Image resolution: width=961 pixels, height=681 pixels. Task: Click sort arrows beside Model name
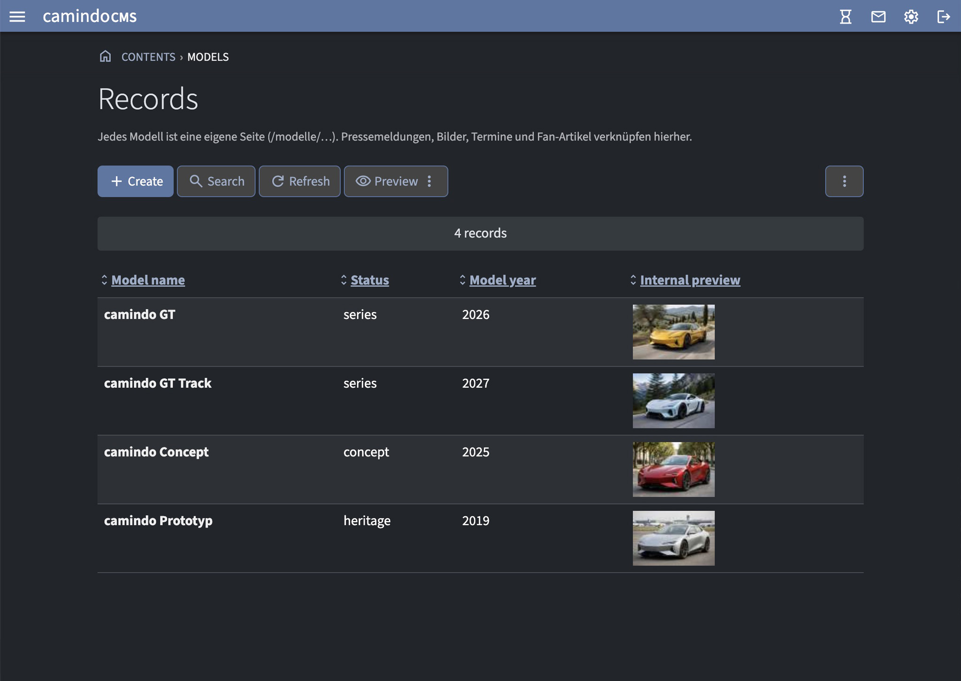(104, 280)
